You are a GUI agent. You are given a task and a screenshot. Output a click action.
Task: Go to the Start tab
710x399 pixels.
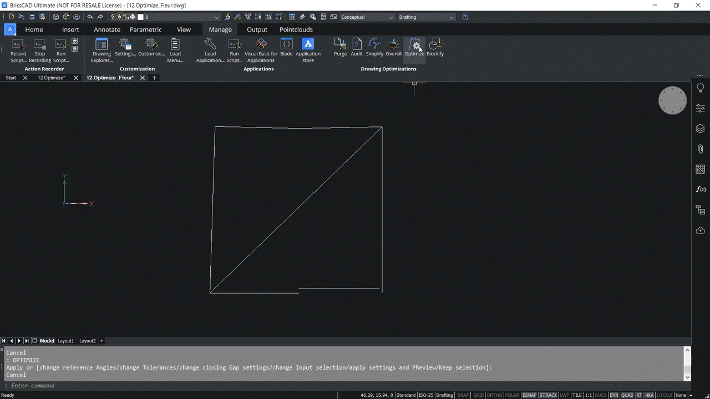[11, 78]
